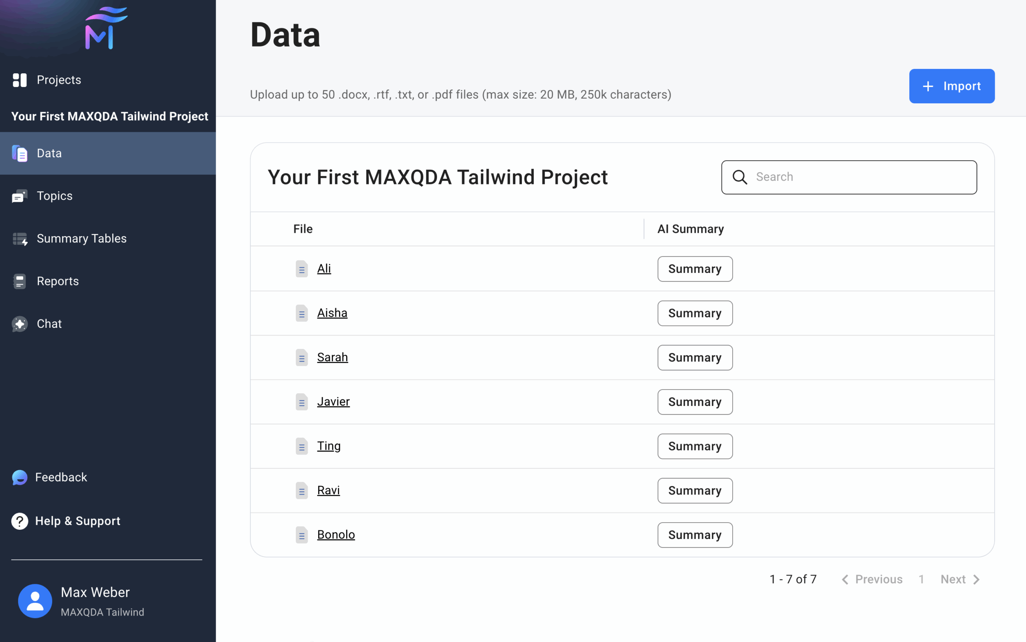The height and width of the screenshot is (642, 1026).
Task: Select the Data menu item
Action: coord(49,153)
